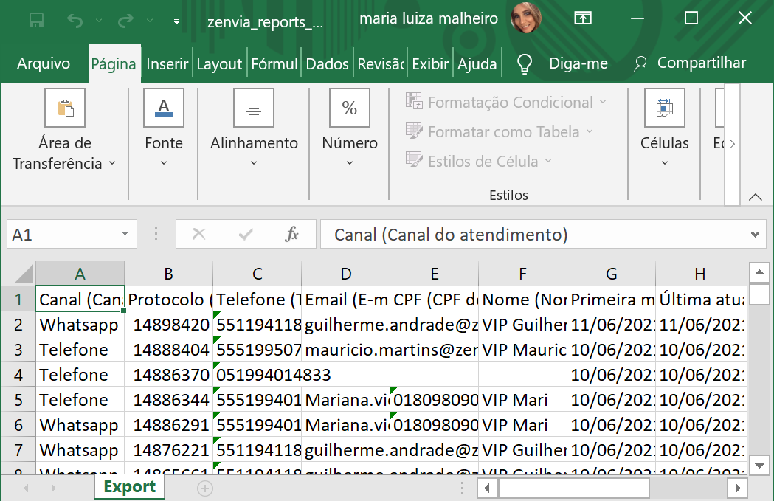Switch to the Dados tab
Image resolution: width=774 pixels, height=501 pixels.
[x=328, y=63]
